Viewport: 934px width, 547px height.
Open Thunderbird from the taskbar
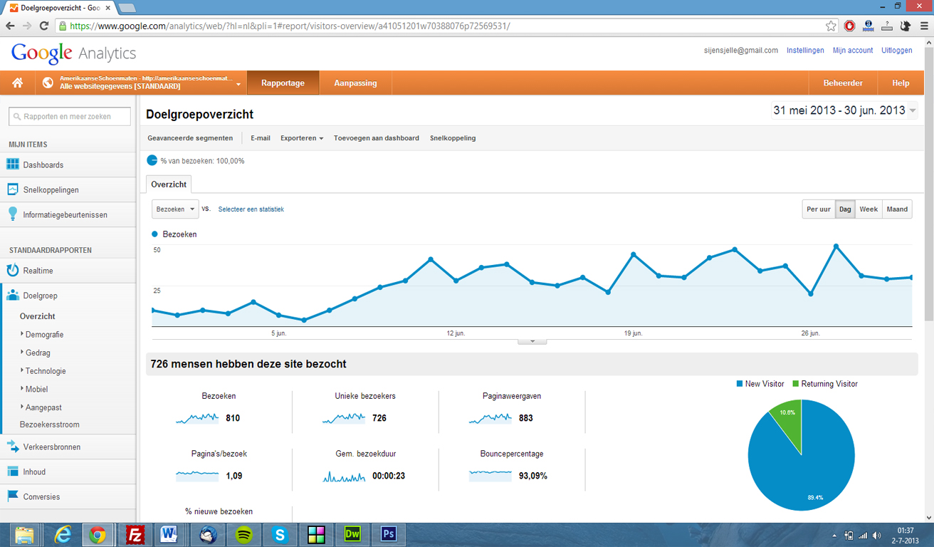point(208,534)
